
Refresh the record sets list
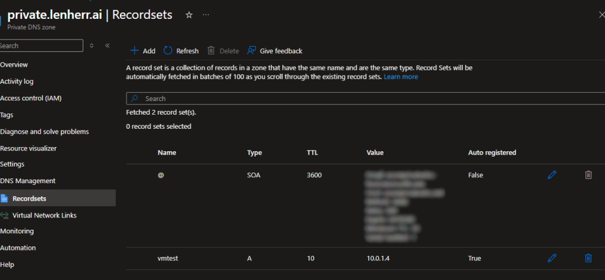(168, 51)
